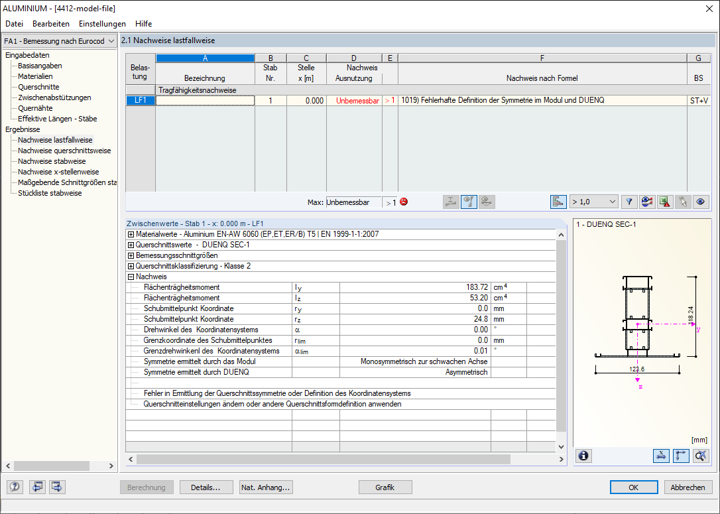
Task: Select Nachweise querschnittsweise in navigator
Action: point(64,151)
